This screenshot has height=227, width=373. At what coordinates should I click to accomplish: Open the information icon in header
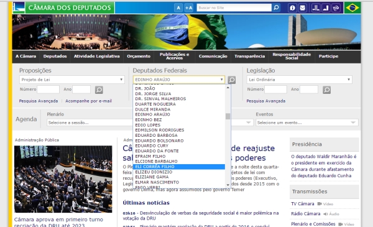[x=292, y=8]
